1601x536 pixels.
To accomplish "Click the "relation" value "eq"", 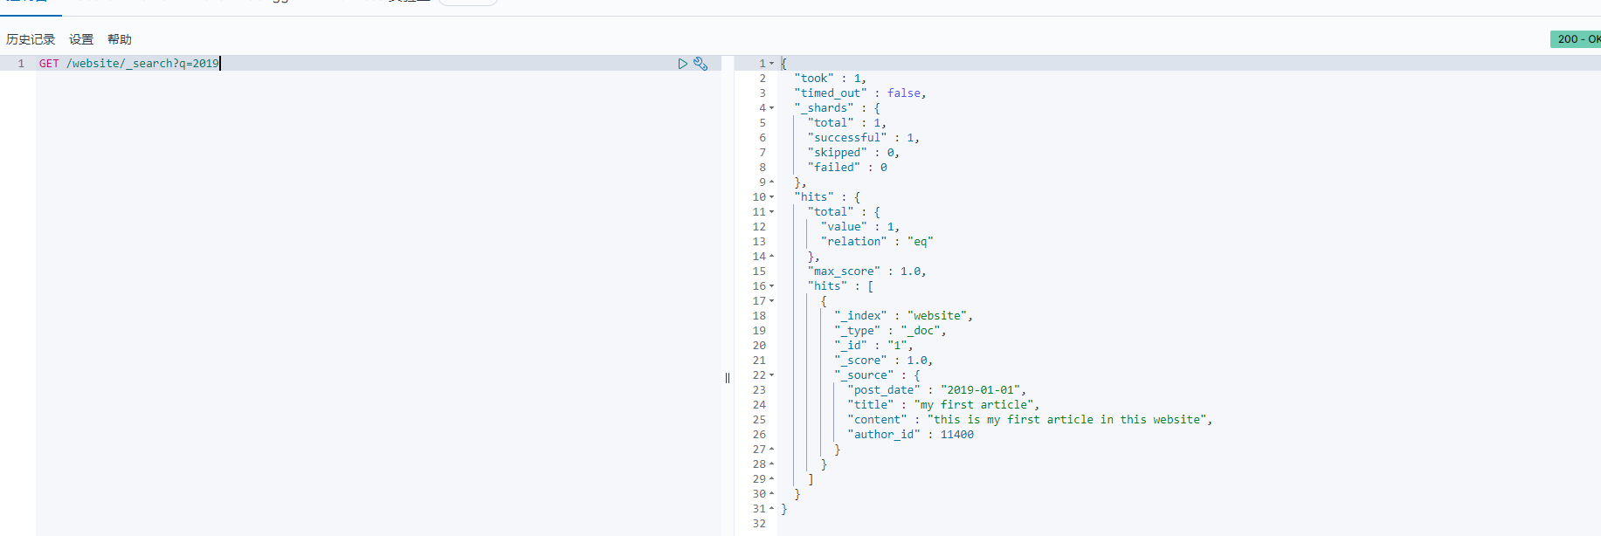I will [x=921, y=242].
